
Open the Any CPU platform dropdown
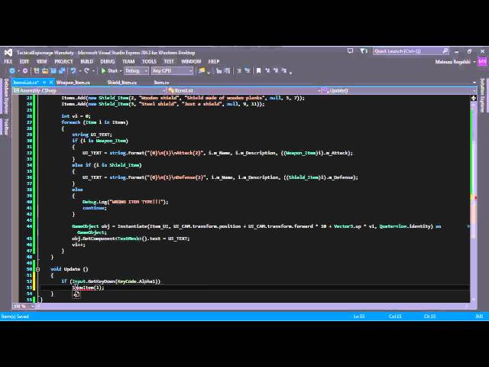[x=172, y=71]
